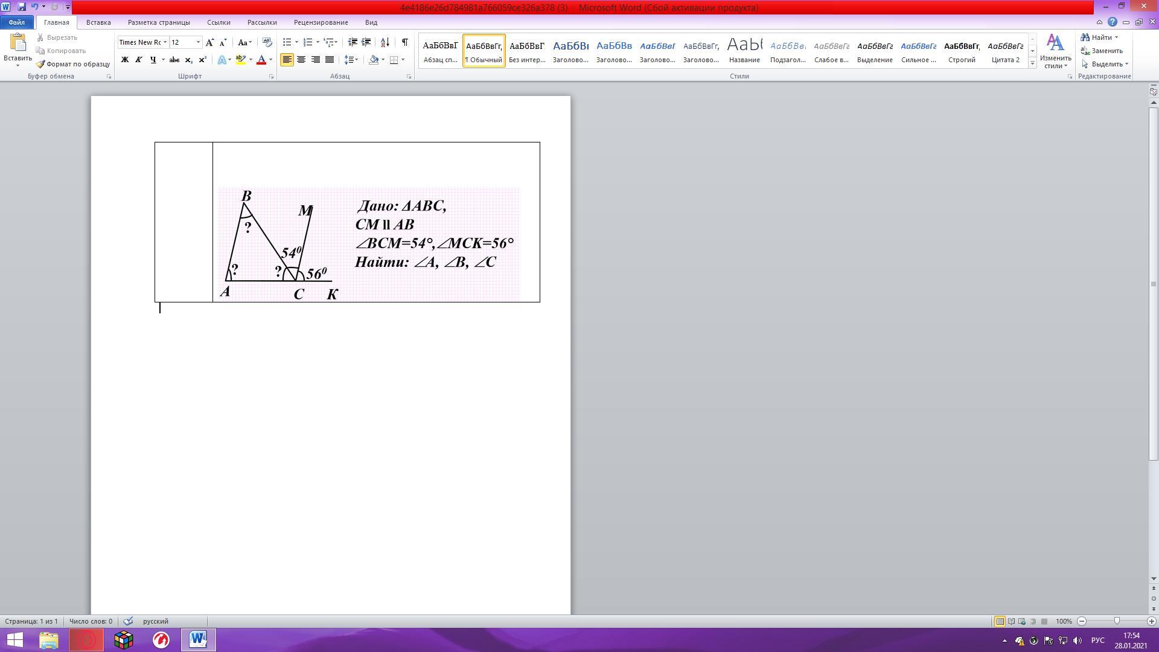
Task: Click Change Styles (Изменить стили)
Action: pyautogui.click(x=1056, y=51)
